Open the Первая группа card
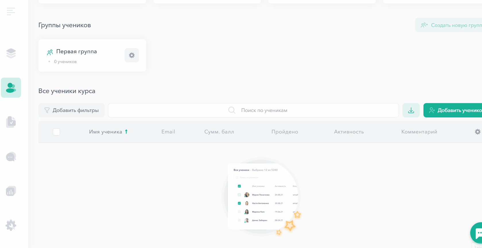Viewport: 482px width, 248px height. [x=92, y=55]
